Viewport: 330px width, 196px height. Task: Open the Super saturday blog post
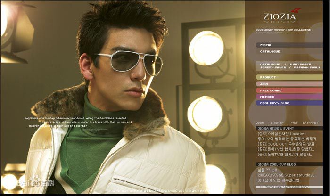285,175
